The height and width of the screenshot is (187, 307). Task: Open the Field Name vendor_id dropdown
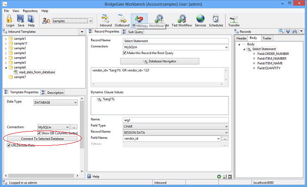tap(218, 139)
